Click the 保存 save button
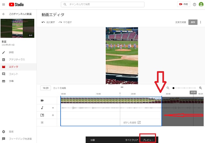Image resolution: width=205 pixels, height=143 pixels. pyautogui.click(x=193, y=22)
